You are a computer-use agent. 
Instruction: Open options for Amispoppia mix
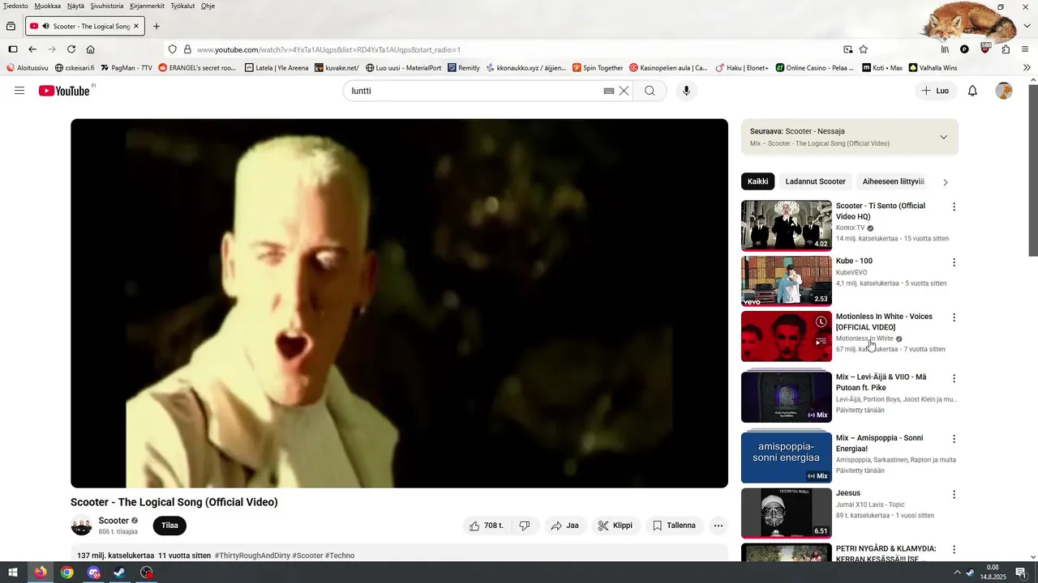point(954,439)
